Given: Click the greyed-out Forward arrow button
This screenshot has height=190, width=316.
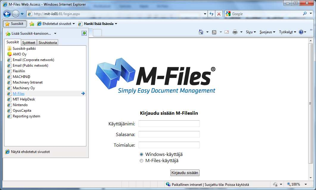Looking at the screenshot, I should tap(15, 14).
